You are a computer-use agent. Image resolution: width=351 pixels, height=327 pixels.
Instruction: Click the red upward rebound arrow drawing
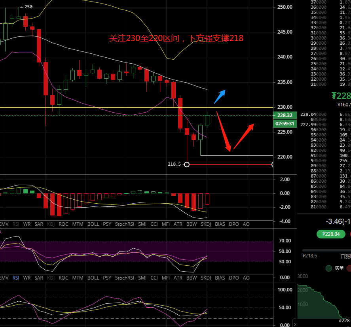[243, 136]
